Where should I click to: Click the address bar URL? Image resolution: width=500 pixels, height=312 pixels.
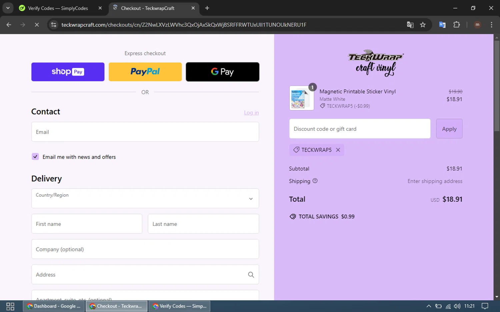tap(184, 25)
